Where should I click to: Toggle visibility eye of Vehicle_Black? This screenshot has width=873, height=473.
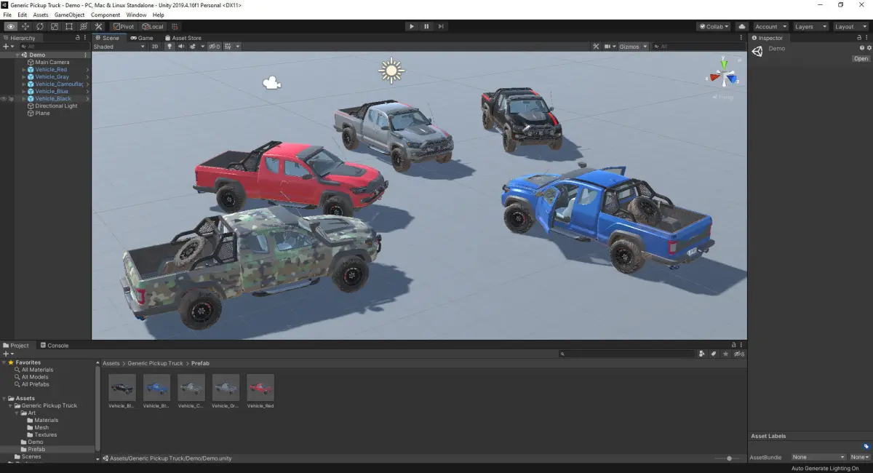(4, 98)
